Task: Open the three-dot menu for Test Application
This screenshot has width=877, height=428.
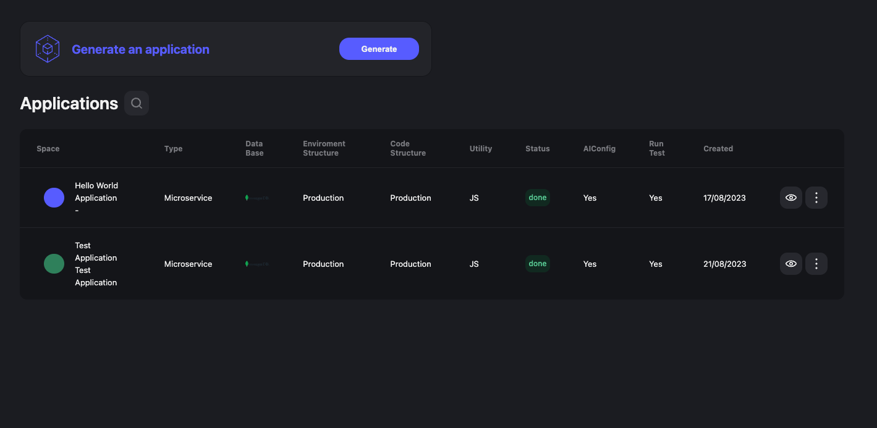Action: point(816,264)
